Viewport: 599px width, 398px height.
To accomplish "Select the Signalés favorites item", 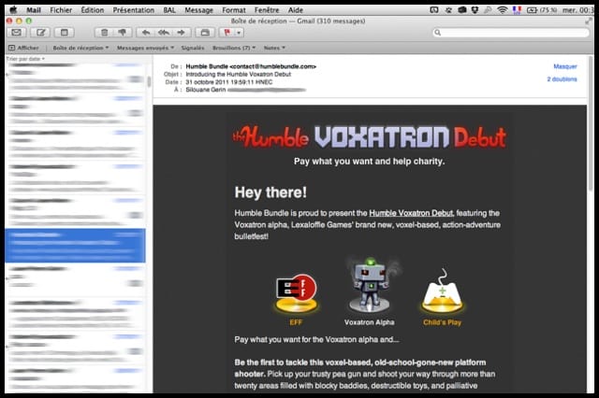I will pyautogui.click(x=193, y=48).
